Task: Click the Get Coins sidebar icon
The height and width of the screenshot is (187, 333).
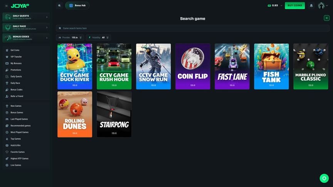Action: tap(7, 50)
